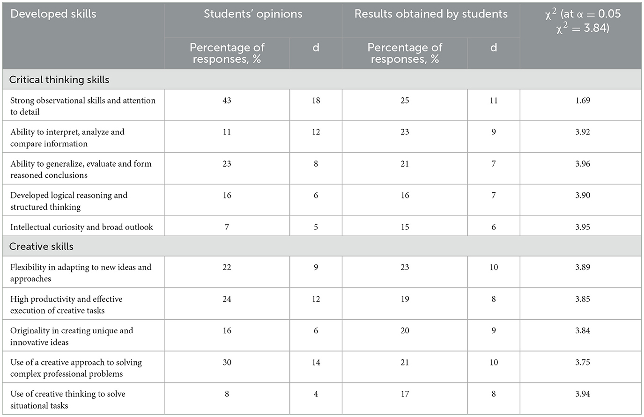Select 'Use of creative thinking to solve situational tasks'

[x=68, y=399]
